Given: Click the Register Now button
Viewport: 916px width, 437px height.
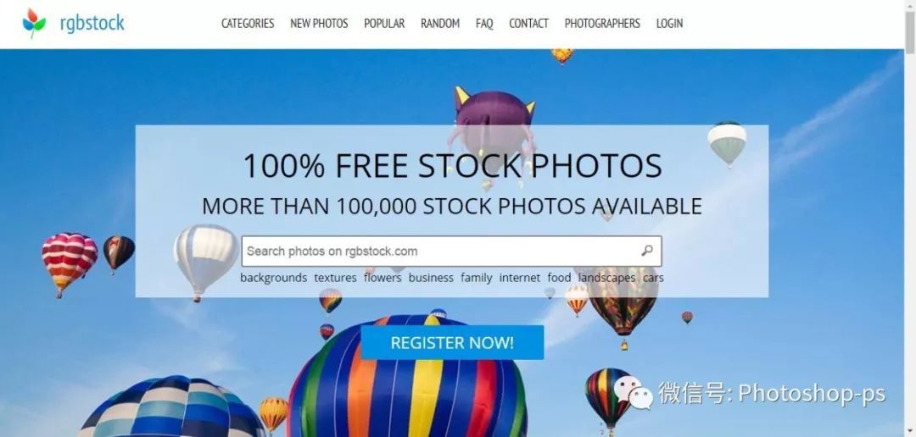Looking at the screenshot, I should point(452,342).
